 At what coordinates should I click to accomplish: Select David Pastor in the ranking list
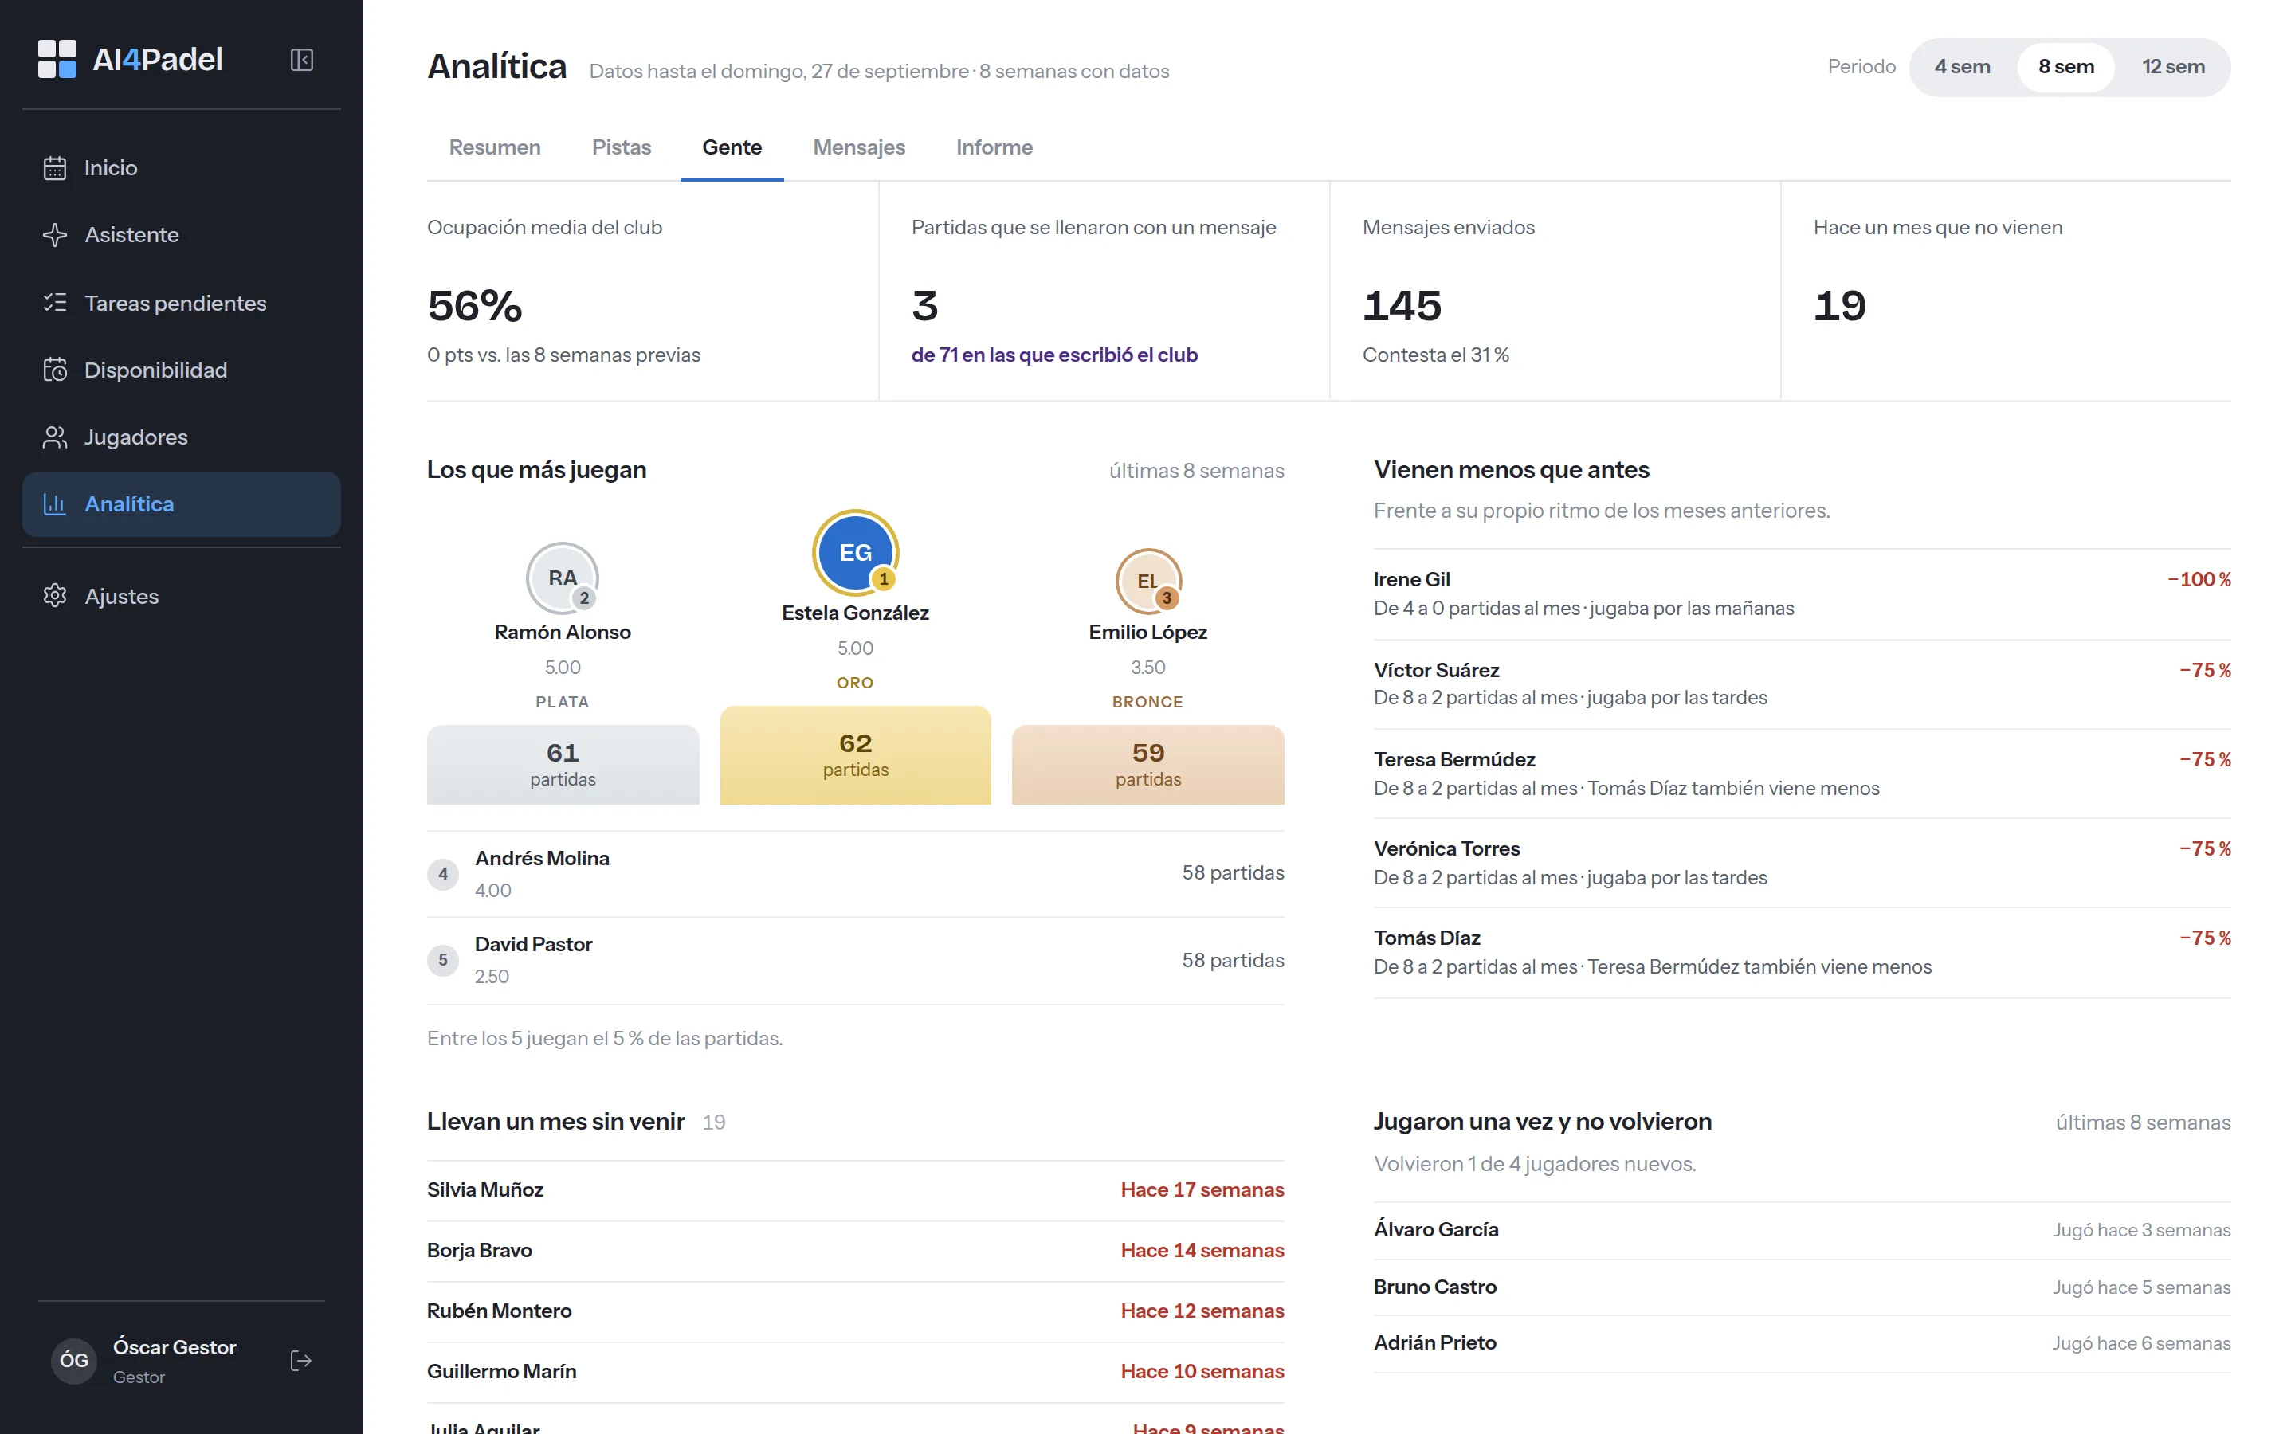(855, 960)
